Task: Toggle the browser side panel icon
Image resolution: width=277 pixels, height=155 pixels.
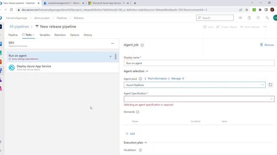Action: pos(266,10)
